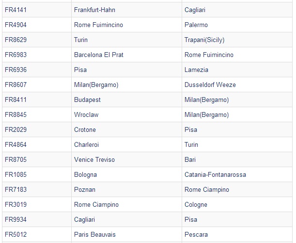Click the Charleroi origin cell
The height and width of the screenshot is (243, 296).
[126, 144]
